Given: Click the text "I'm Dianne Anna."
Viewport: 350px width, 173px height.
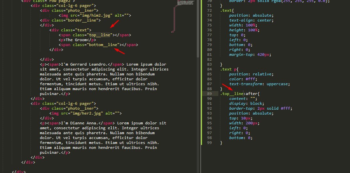Looking at the screenshot, I should click(80, 123).
